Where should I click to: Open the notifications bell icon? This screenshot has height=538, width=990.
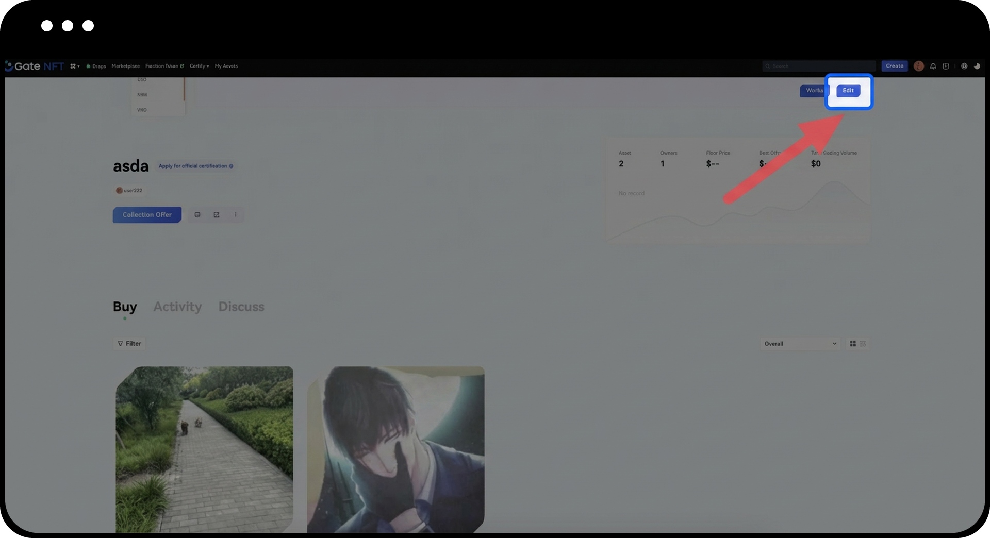933,66
